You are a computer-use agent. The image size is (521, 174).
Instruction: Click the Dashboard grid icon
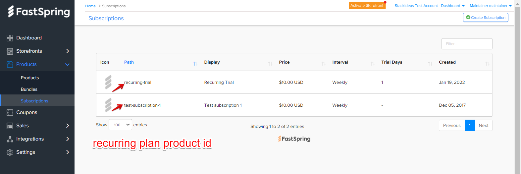click(10, 38)
